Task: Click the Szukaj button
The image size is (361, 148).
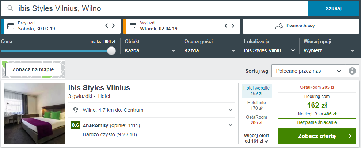Action: 333,8
